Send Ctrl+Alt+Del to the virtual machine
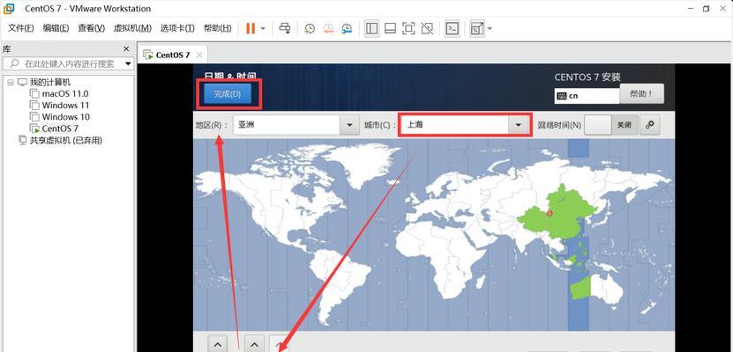733x352 pixels. click(285, 28)
